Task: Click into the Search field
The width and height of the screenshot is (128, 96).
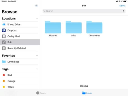Action: point(84,11)
